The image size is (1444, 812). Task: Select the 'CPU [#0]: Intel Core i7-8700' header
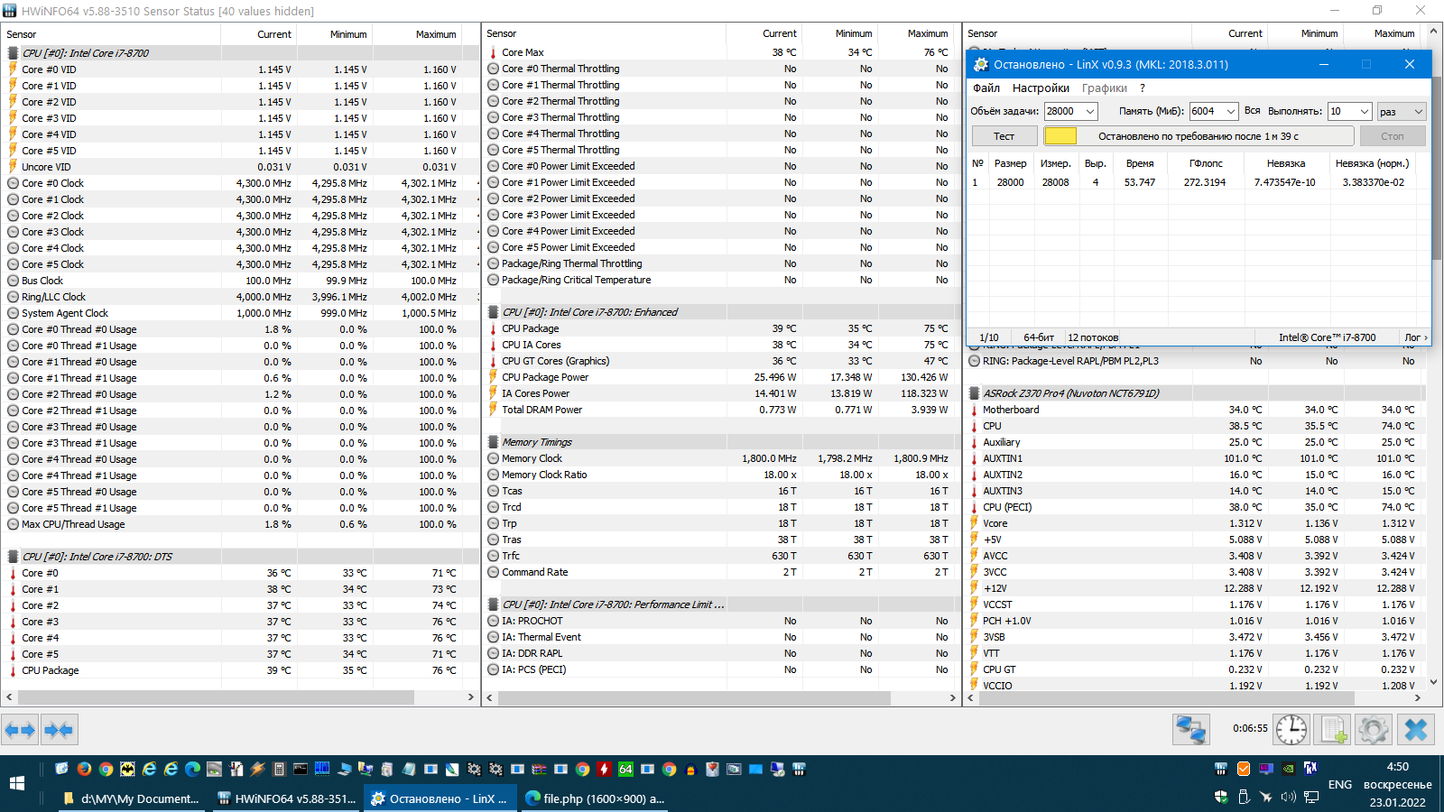pos(242,53)
